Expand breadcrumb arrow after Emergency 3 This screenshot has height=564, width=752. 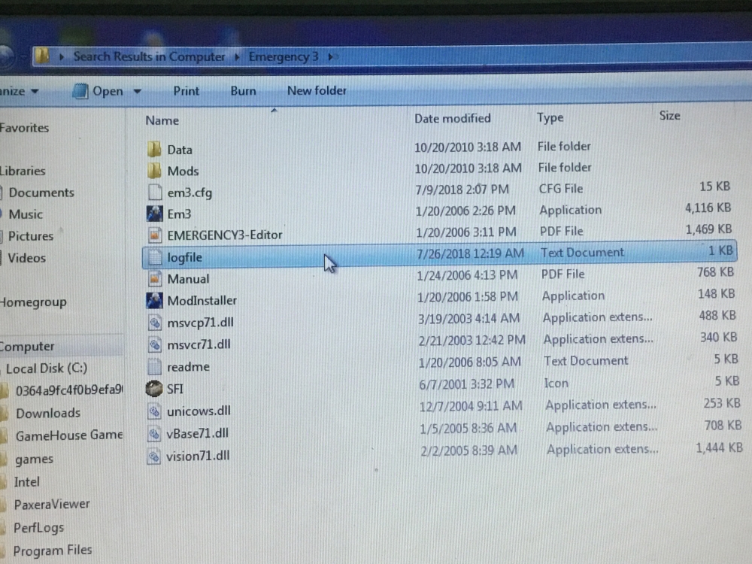[330, 56]
